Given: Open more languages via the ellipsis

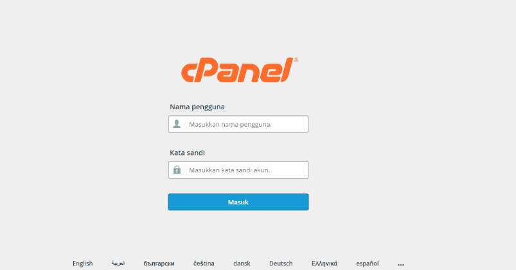Looking at the screenshot, I should (x=401, y=264).
